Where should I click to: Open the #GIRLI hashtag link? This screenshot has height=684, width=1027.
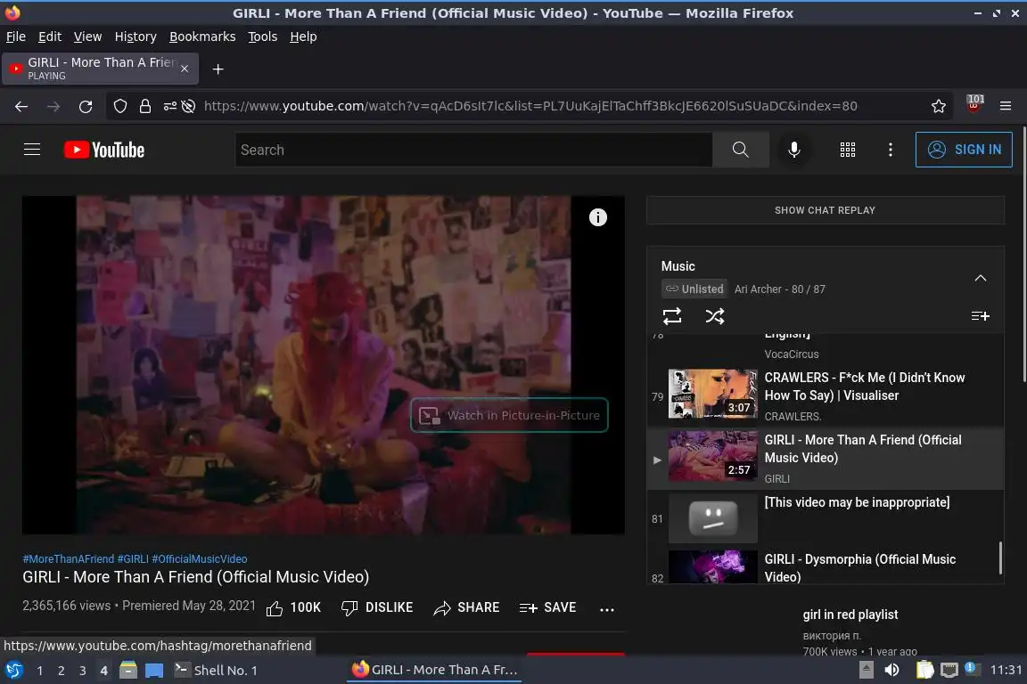pos(133,559)
